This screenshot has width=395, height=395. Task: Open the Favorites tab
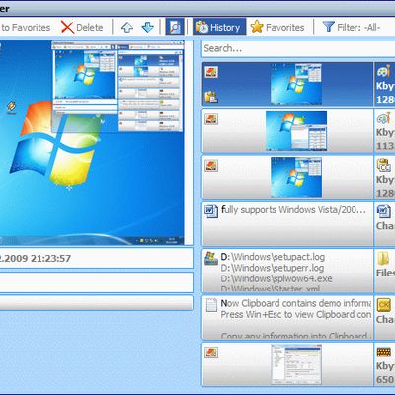[x=277, y=27]
